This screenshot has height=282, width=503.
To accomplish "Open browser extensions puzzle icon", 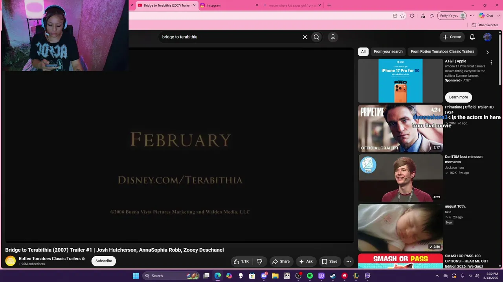I will click(x=412, y=16).
